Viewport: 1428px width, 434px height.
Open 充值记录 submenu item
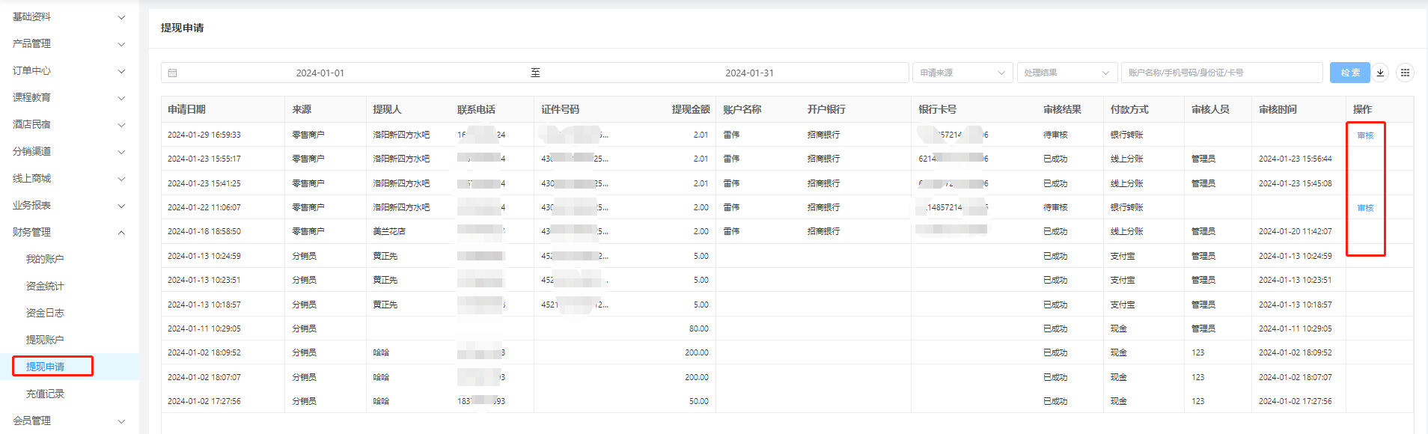click(x=45, y=394)
